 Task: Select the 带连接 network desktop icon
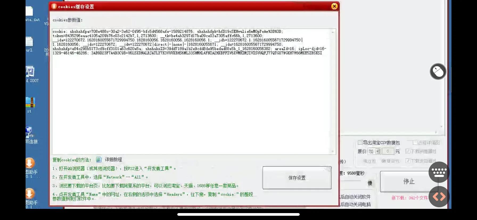click(x=31, y=136)
